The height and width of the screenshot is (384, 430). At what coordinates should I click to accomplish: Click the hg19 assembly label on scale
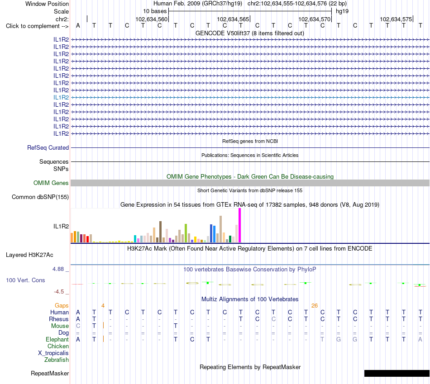(342, 11)
